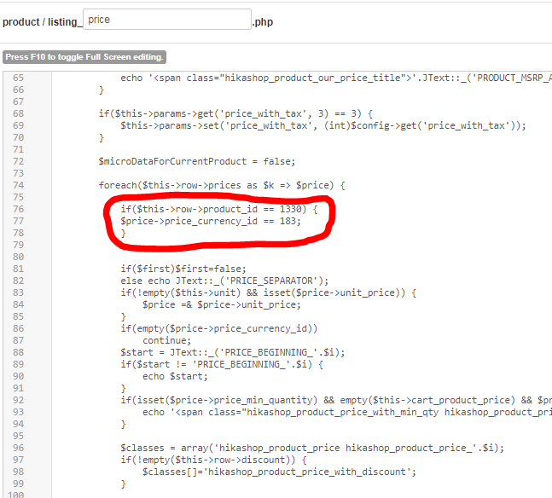Click line number 72 in the gutter
552x498 pixels.
point(18,161)
